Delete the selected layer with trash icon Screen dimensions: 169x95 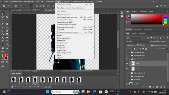point(164,87)
